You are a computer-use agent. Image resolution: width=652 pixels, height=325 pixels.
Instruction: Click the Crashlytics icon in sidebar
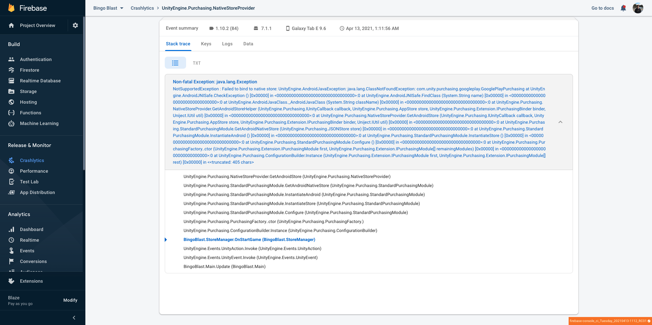point(11,160)
